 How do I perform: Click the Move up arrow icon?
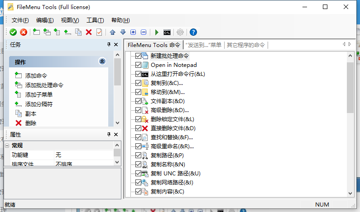(x=112, y=32)
